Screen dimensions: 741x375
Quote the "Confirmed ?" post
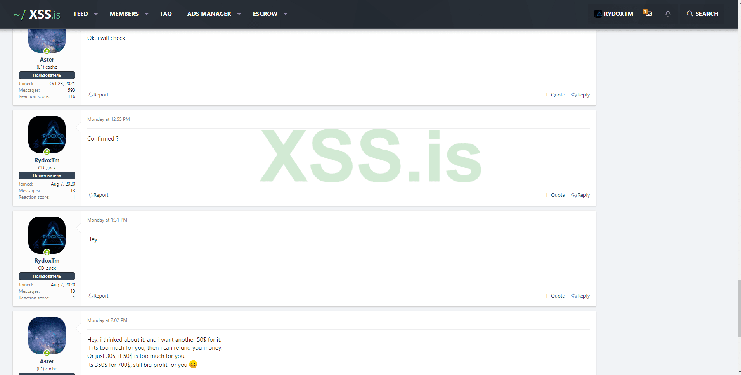coord(555,195)
